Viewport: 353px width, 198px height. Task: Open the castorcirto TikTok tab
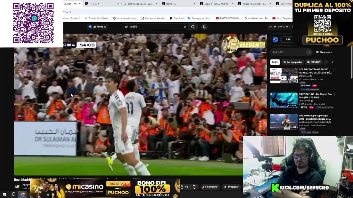pyautogui.click(x=284, y=4)
